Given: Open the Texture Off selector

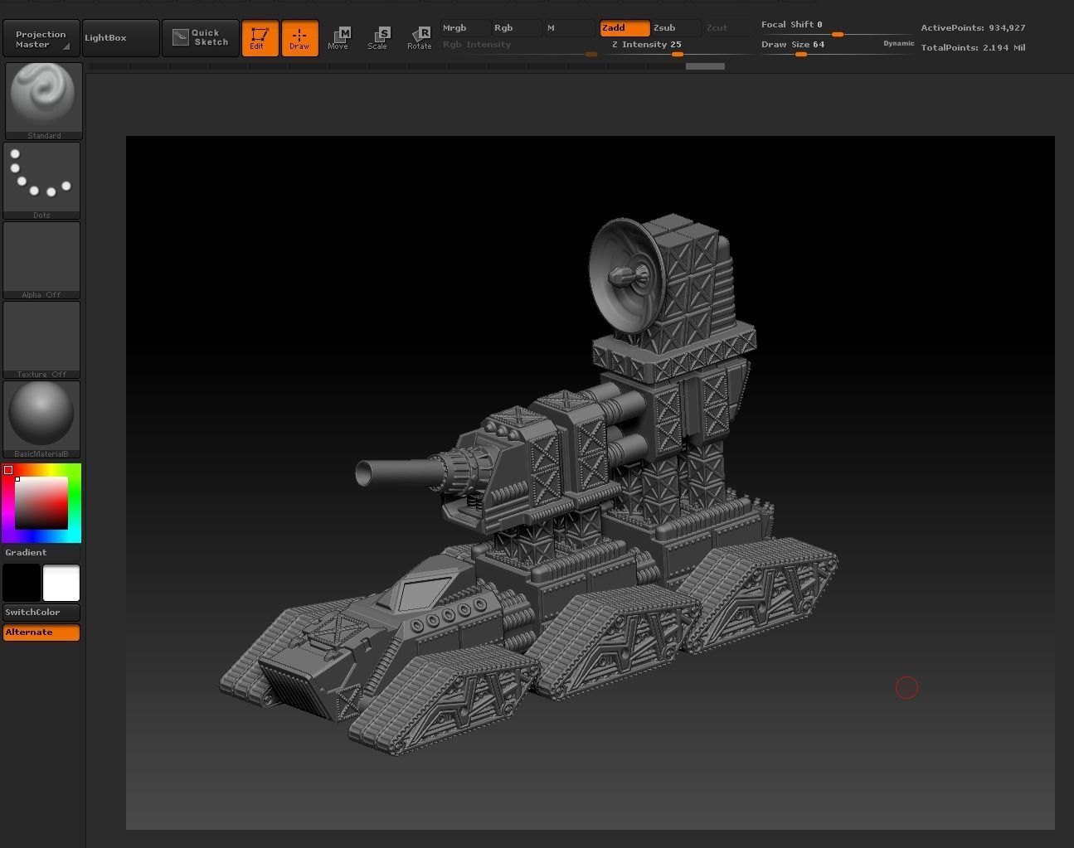Looking at the screenshot, I should [x=41, y=340].
